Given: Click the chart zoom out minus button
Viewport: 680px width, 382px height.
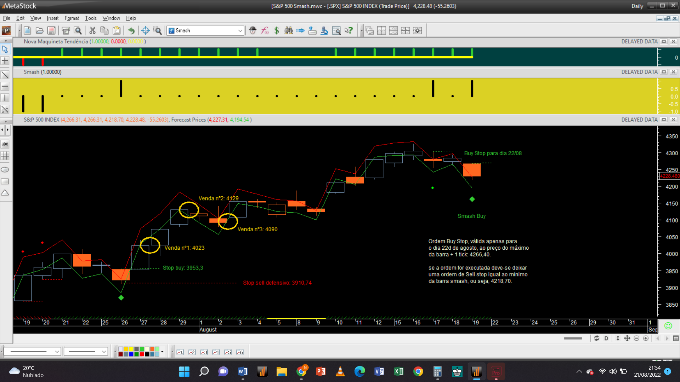Looking at the screenshot, I should [636, 338].
